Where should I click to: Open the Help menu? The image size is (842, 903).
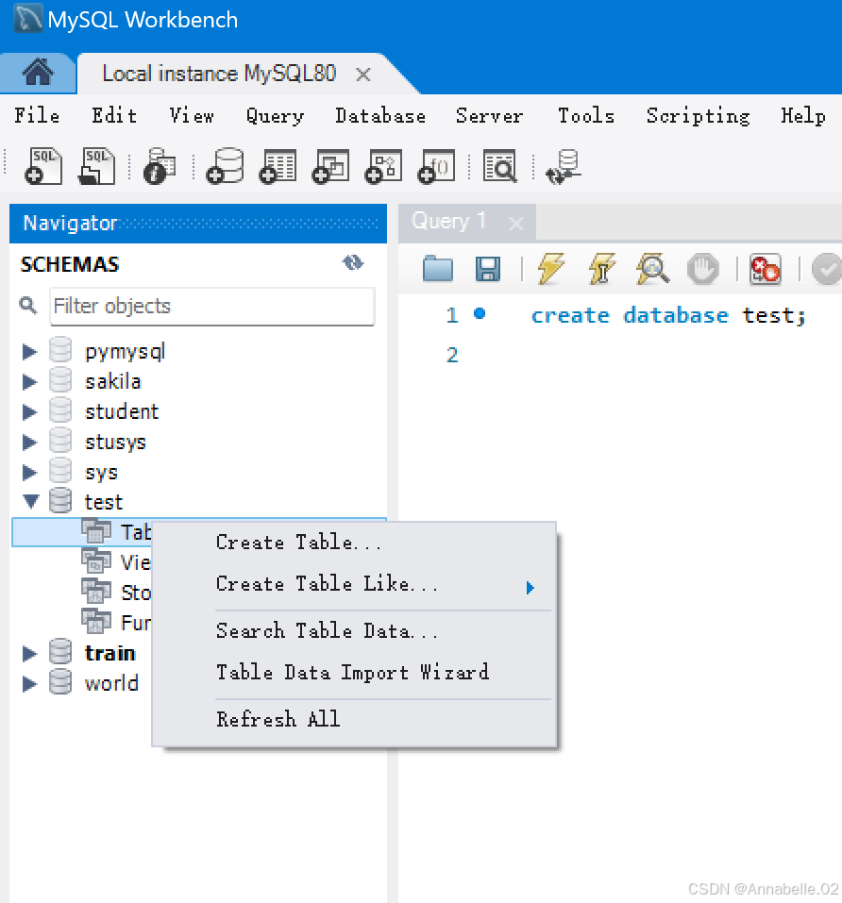(x=803, y=116)
